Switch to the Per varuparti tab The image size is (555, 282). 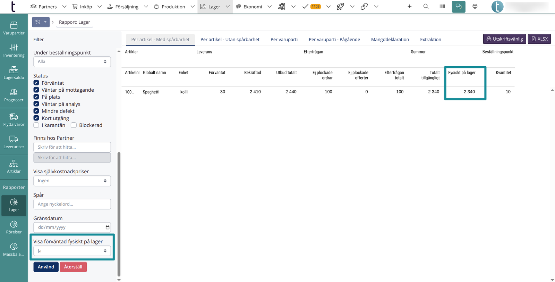coord(284,40)
